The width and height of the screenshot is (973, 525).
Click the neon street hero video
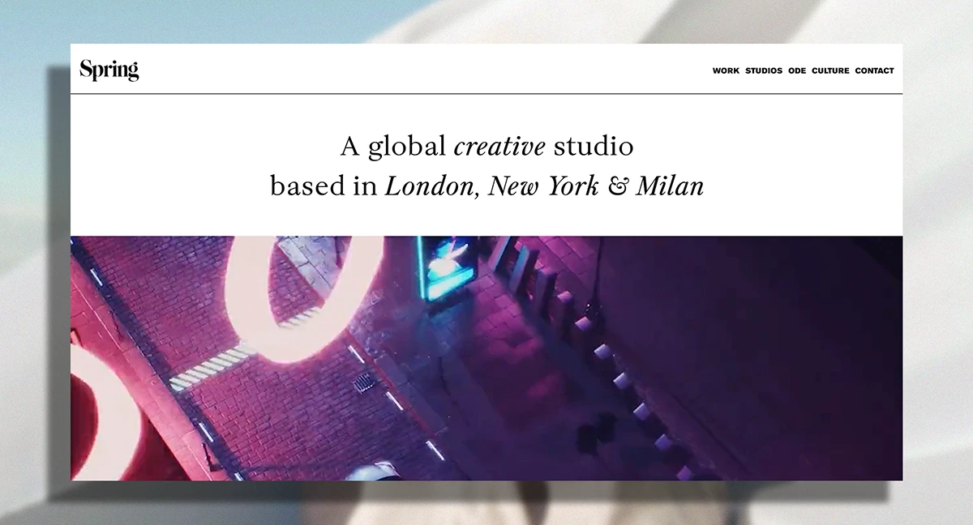coord(486,358)
